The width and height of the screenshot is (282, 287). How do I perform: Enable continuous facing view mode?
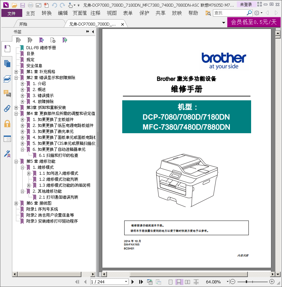click(x=196, y=282)
